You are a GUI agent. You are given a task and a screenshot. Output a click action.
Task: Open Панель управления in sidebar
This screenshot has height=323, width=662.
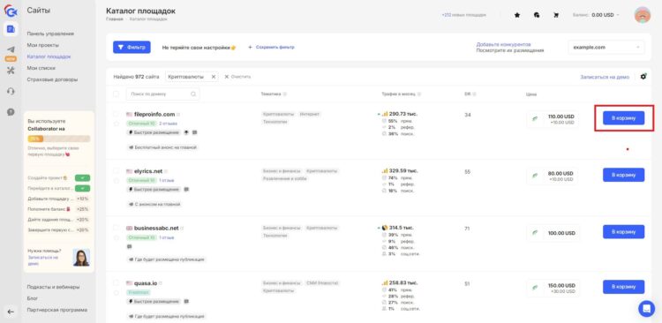[50, 34]
